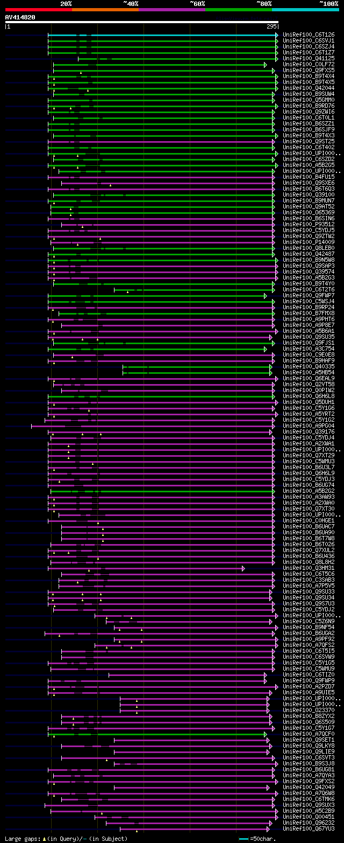Viewport: 344px width, 843px height.
Task: Select hit label UniRef100_B9N5W8
Action: pos(309,260)
